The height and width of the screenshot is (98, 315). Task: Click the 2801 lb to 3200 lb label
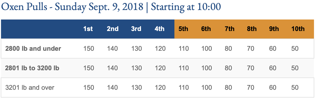pyautogui.click(x=32, y=68)
